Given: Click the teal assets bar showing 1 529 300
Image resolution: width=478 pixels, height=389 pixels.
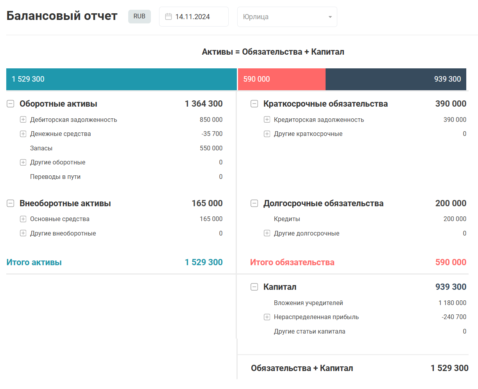Looking at the screenshot, I should click(117, 79).
